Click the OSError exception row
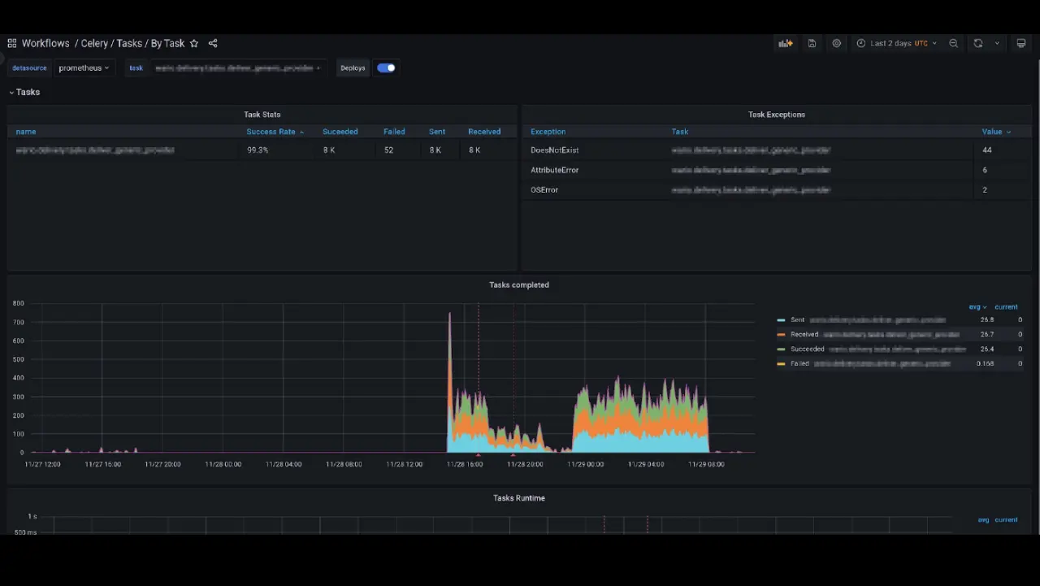 pyautogui.click(x=778, y=190)
